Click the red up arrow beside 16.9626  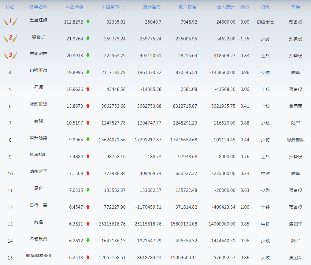click(88, 89)
